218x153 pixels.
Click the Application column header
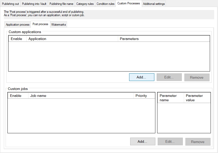click(72, 39)
